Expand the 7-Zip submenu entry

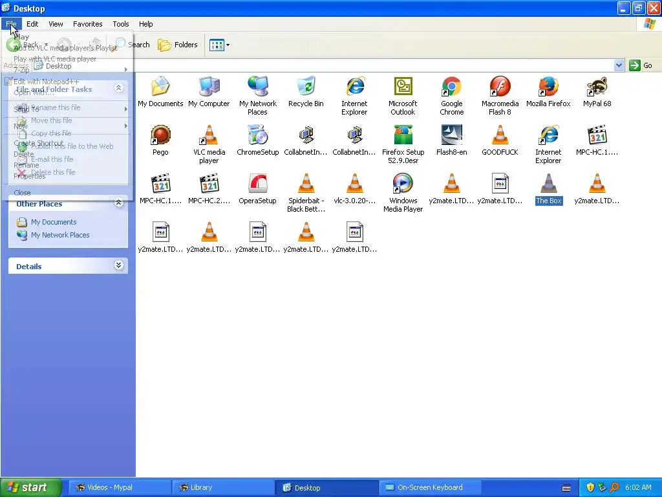click(67, 70)
